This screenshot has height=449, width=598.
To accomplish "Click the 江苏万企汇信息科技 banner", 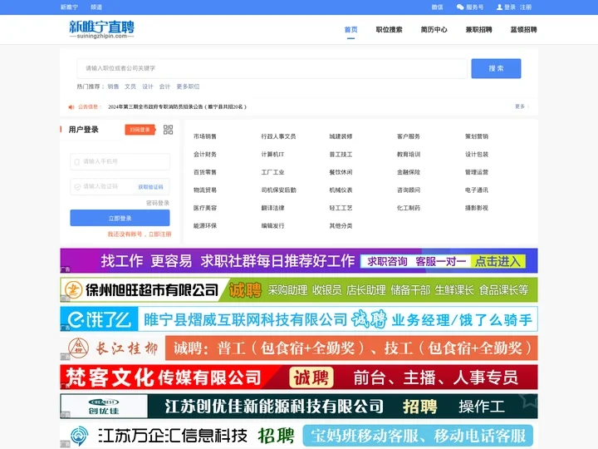I will (x=299, y=435).
